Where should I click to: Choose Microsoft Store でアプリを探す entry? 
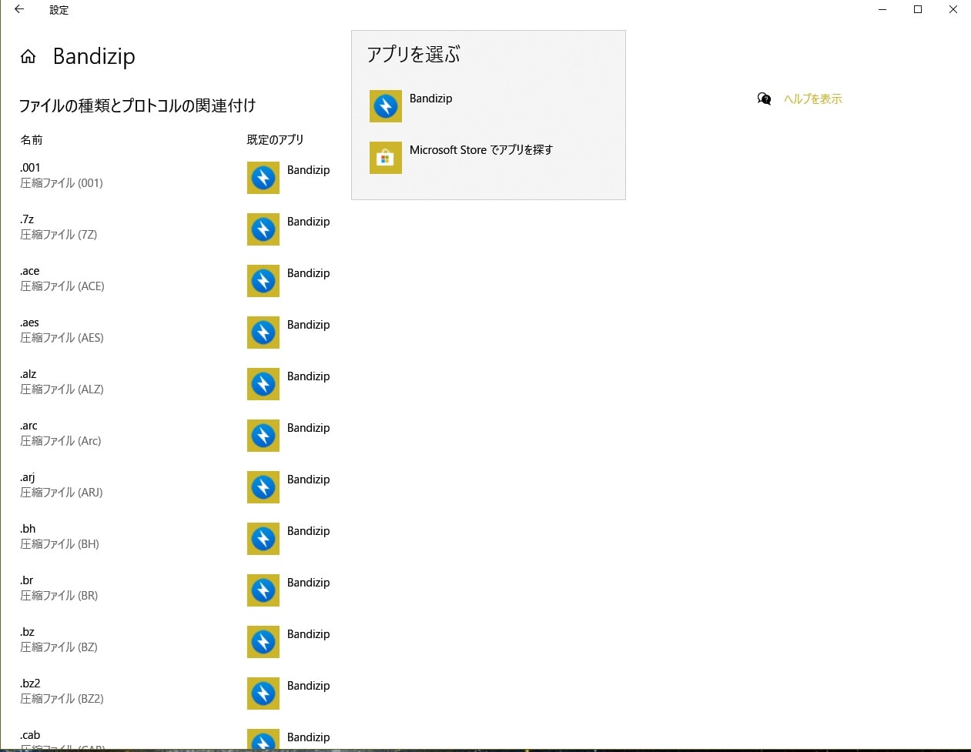[x=481, y=150]
